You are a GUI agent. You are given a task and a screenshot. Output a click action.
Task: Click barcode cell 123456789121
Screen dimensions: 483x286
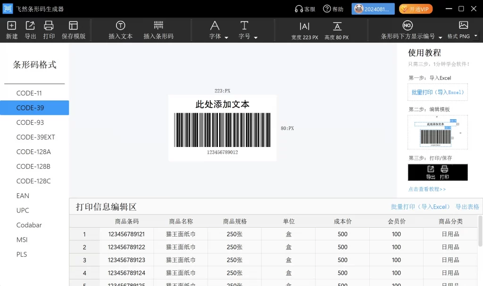126,234
